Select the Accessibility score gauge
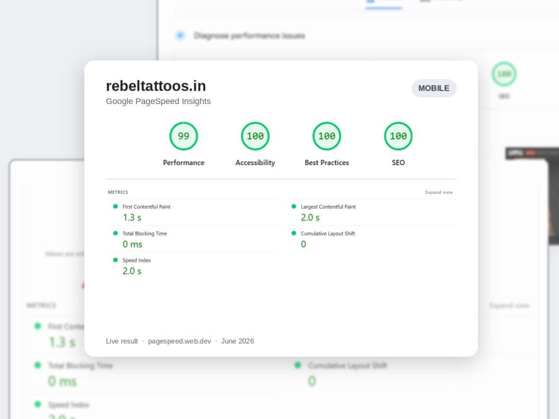Screen dimensions: 559x419 point(255,136)
